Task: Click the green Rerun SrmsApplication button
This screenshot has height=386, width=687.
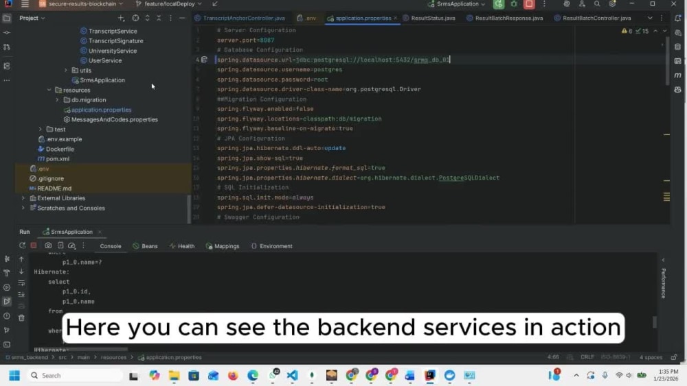Action: 499,4
